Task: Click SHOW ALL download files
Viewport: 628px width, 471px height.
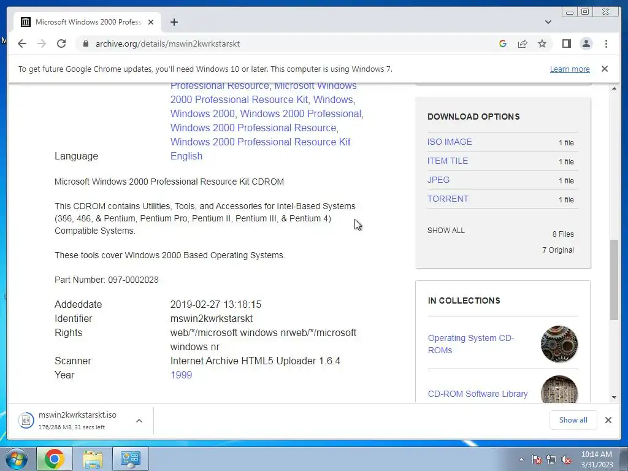Action: pos(446,231)
